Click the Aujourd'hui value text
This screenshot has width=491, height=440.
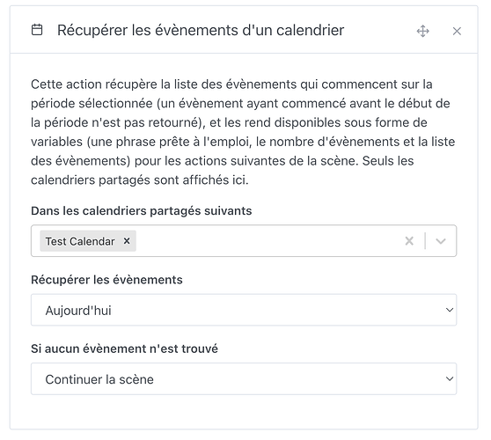tap(78, 311)
